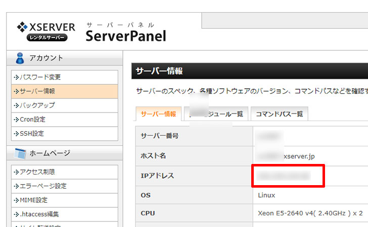This screenshot has height=227, width=368.
Task: Select サーバー情報 in the sidebar
Action: (x=65, y=91)
